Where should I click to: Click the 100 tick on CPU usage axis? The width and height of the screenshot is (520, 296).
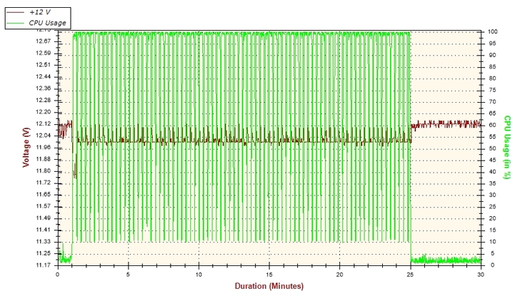click(492, 32)
